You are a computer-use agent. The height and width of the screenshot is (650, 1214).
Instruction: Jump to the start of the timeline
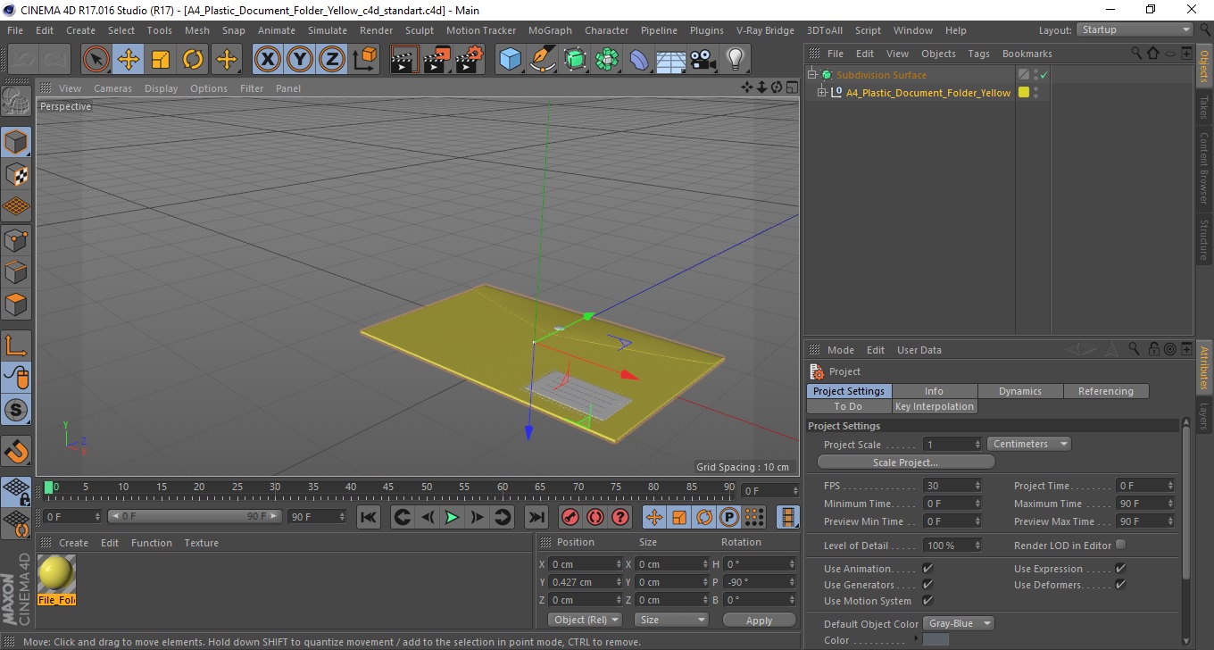coord(369,517)
